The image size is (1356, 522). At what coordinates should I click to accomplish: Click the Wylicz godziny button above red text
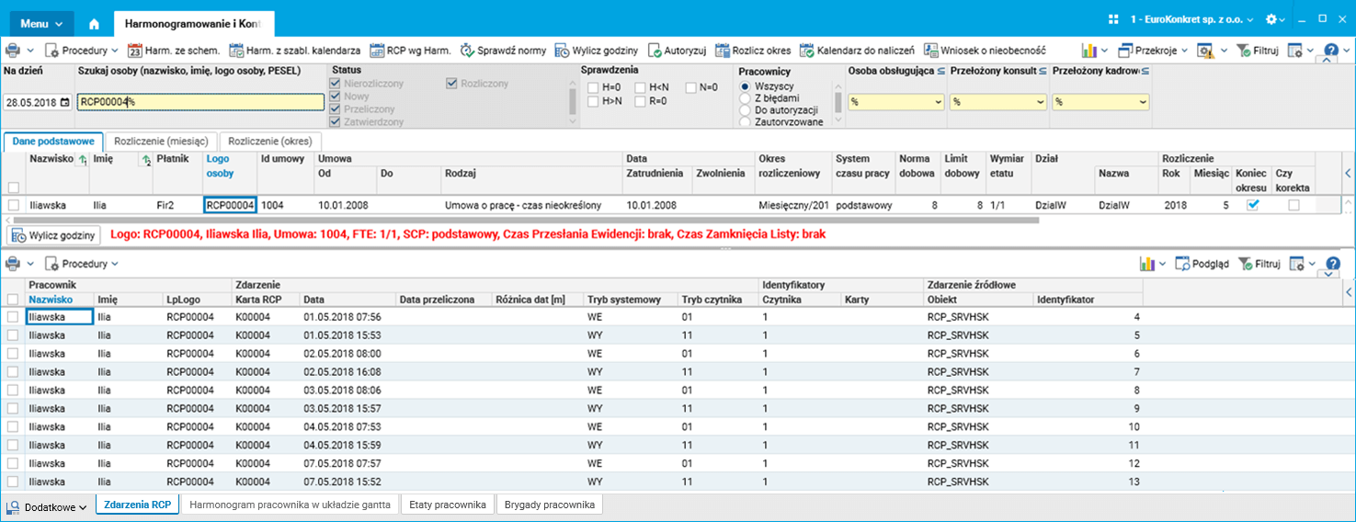[54, 235]
